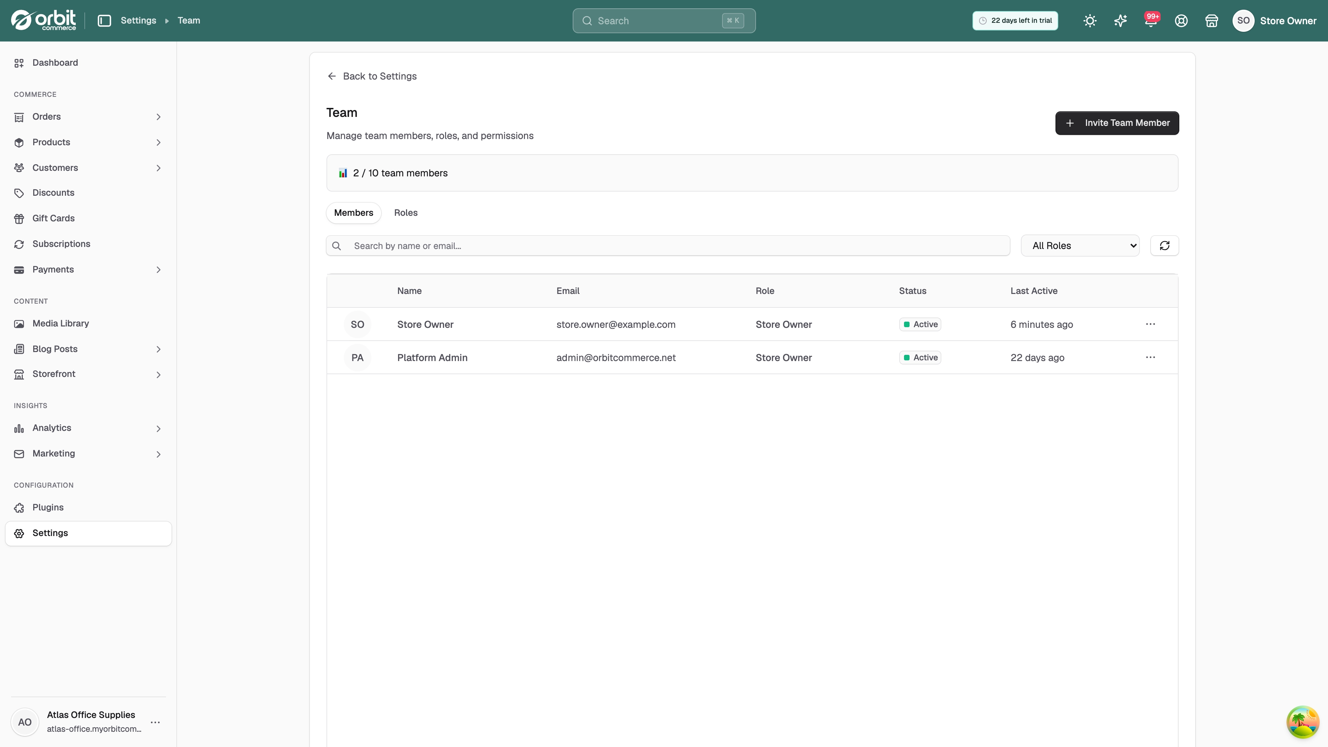Click the Blog Posts document icon
Image resolution: width=1328 pixels, height=747 pixels.
pos(19,349)
